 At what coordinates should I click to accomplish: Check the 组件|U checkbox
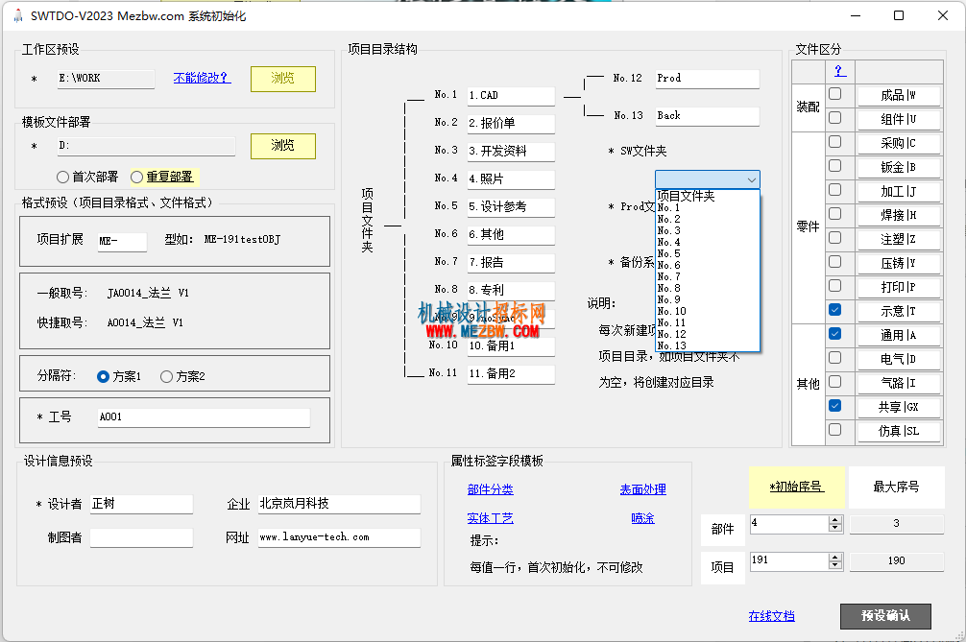tap(834, 118)
